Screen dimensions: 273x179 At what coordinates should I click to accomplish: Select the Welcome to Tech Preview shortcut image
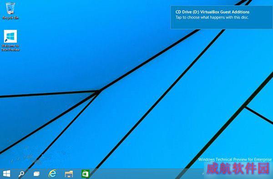coord(10,36)
